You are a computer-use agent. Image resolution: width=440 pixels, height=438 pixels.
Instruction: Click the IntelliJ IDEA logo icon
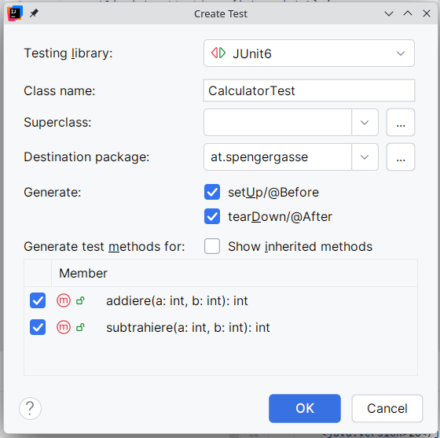15,13
